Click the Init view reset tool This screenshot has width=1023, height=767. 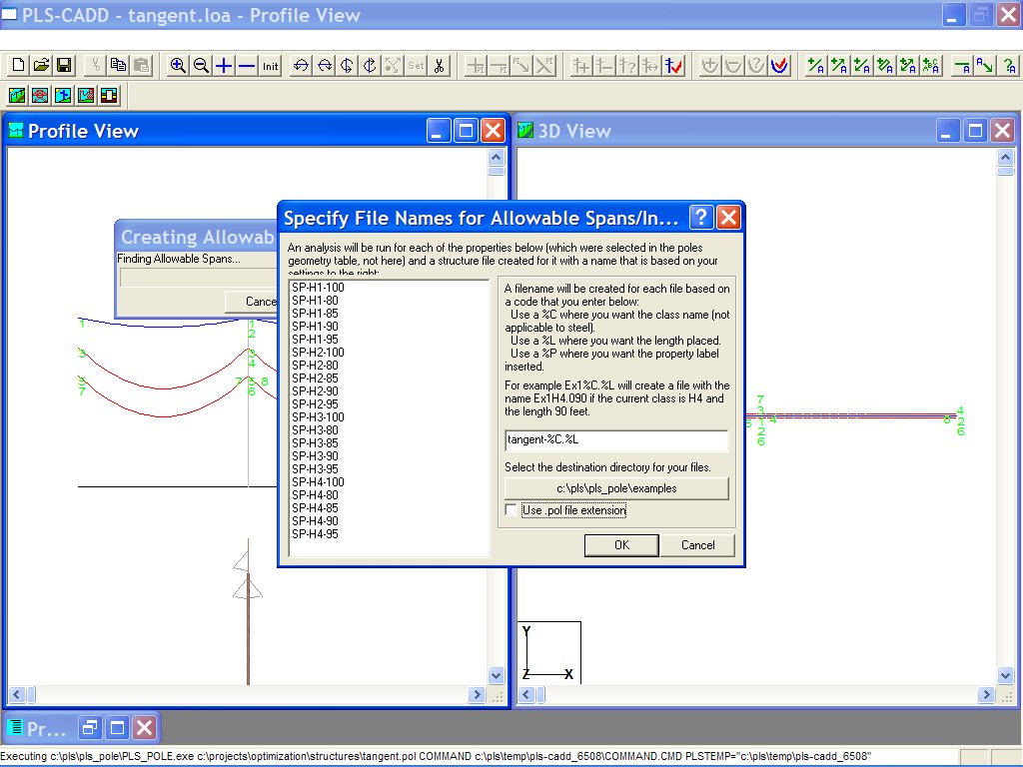[x=268, y=66]
